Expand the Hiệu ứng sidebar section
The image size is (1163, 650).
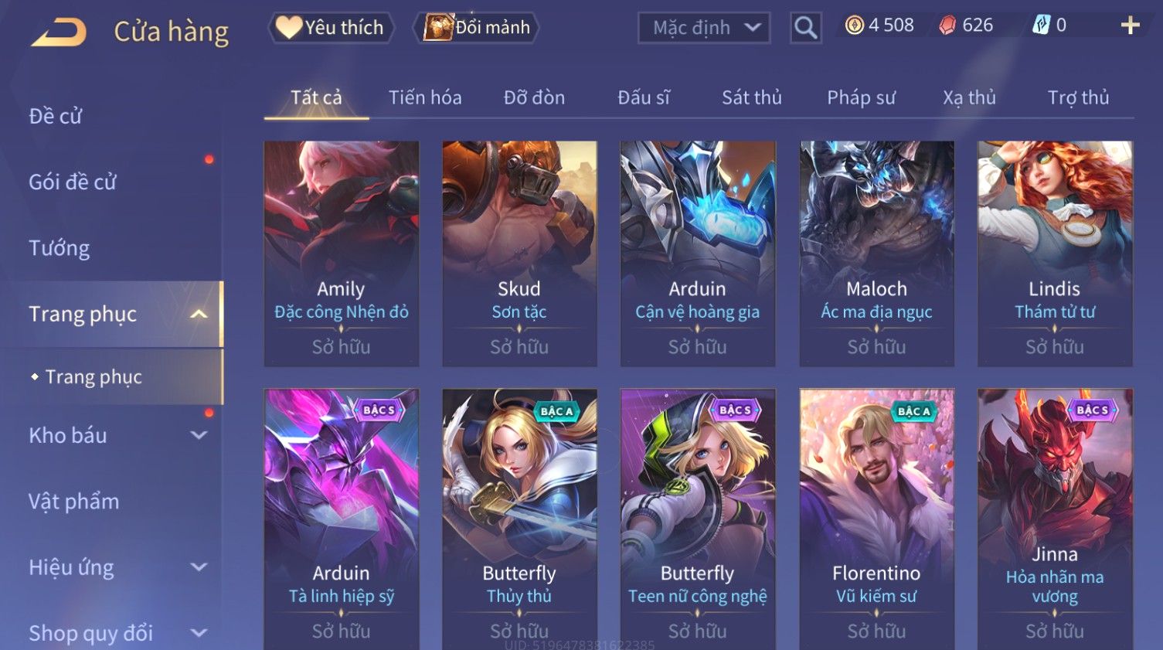(x=199, y=567)
